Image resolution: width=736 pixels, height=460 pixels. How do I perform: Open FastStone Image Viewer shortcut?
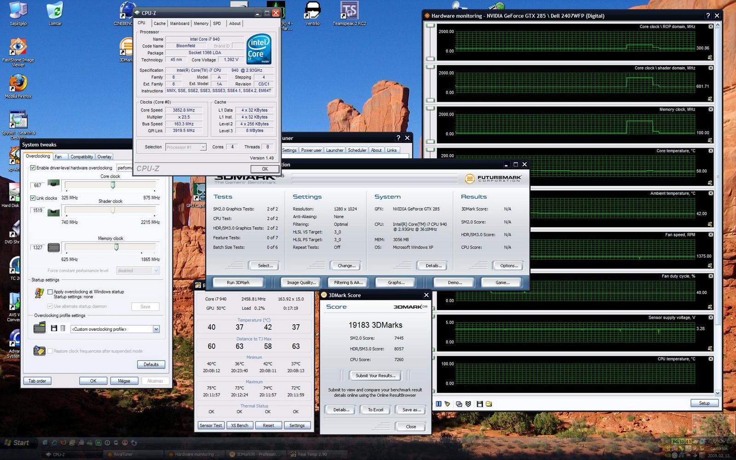click(x=18, y=52)
